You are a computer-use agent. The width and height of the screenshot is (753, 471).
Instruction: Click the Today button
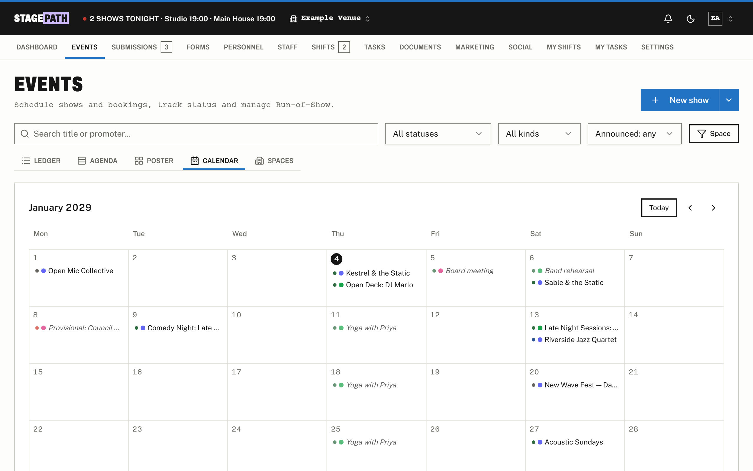click(x=659, y=208)
